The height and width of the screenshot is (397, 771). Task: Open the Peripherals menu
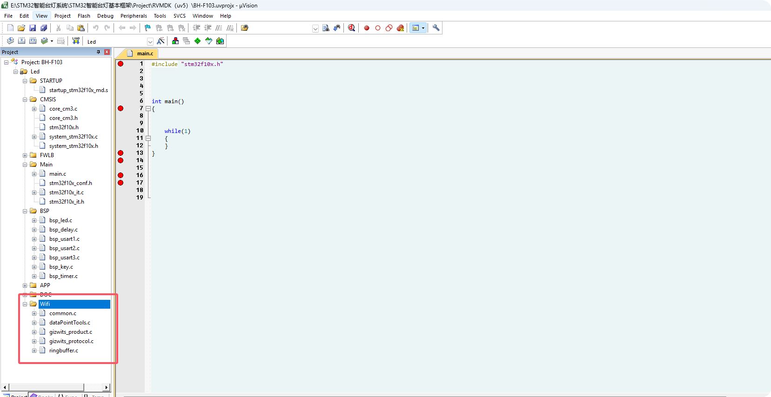pos(134,16)
